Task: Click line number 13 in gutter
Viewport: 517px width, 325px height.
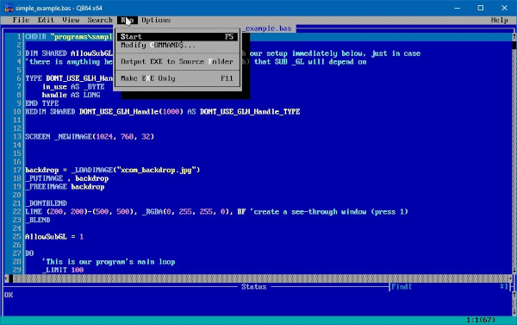Action: (x=17, y=136)
